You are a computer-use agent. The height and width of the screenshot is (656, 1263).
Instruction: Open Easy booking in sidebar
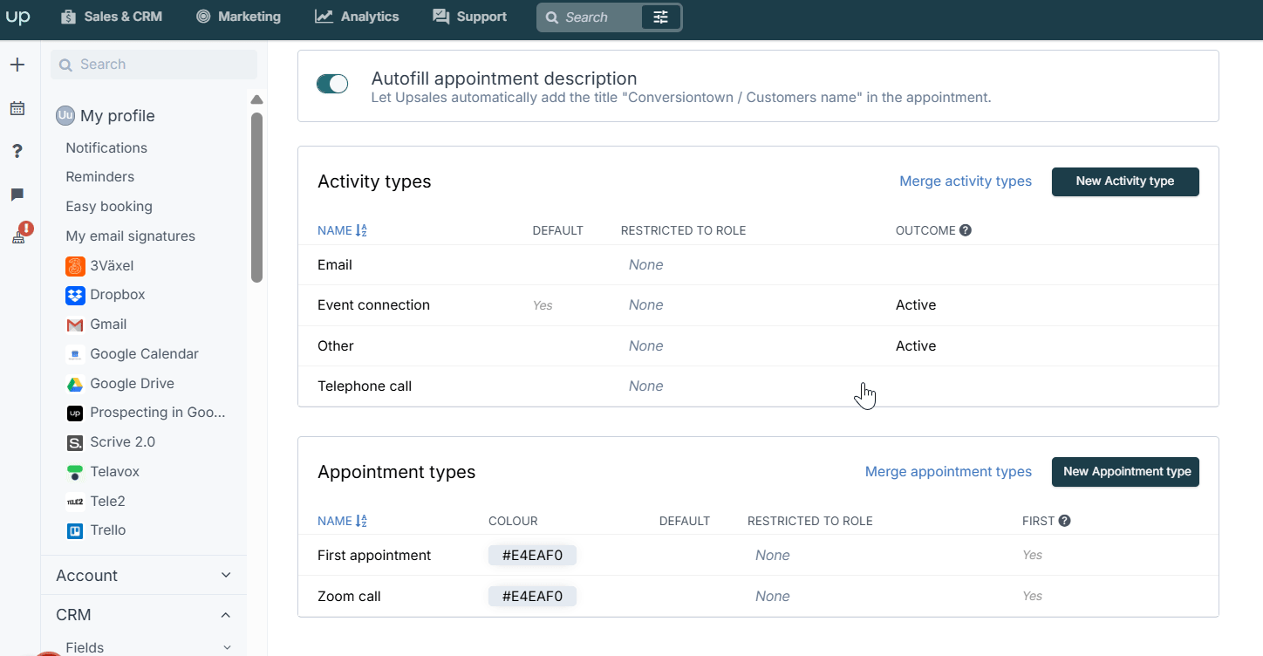pyautogui.click(x=109, y=206)
